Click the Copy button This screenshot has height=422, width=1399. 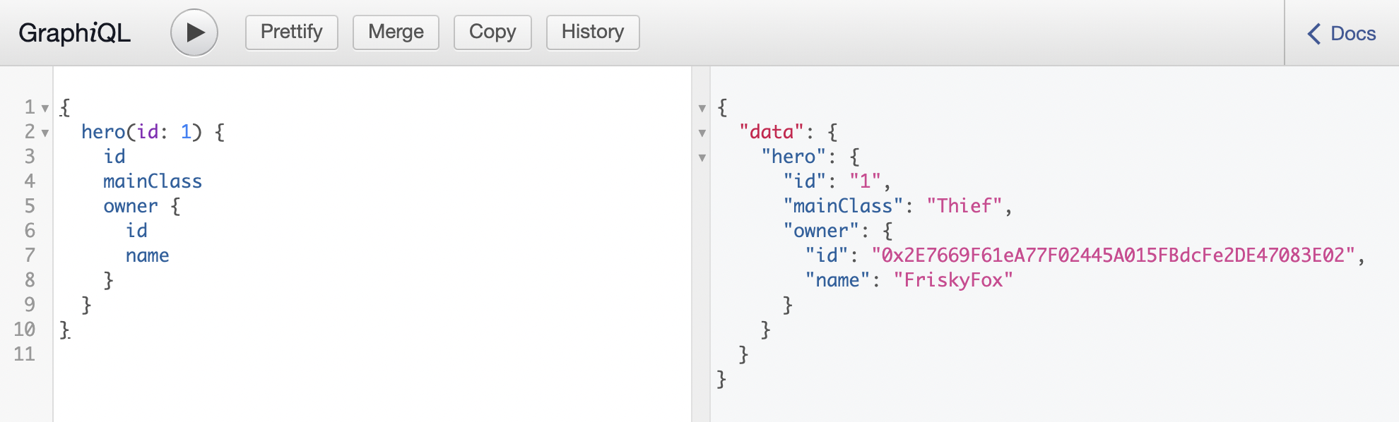coord(492,32)
